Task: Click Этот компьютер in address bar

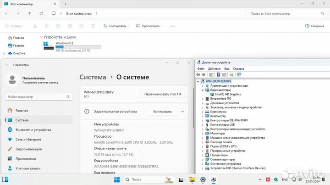Action: point(79,13)
